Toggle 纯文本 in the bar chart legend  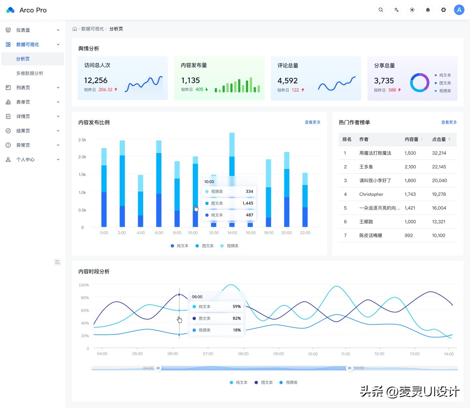point(180,246)
